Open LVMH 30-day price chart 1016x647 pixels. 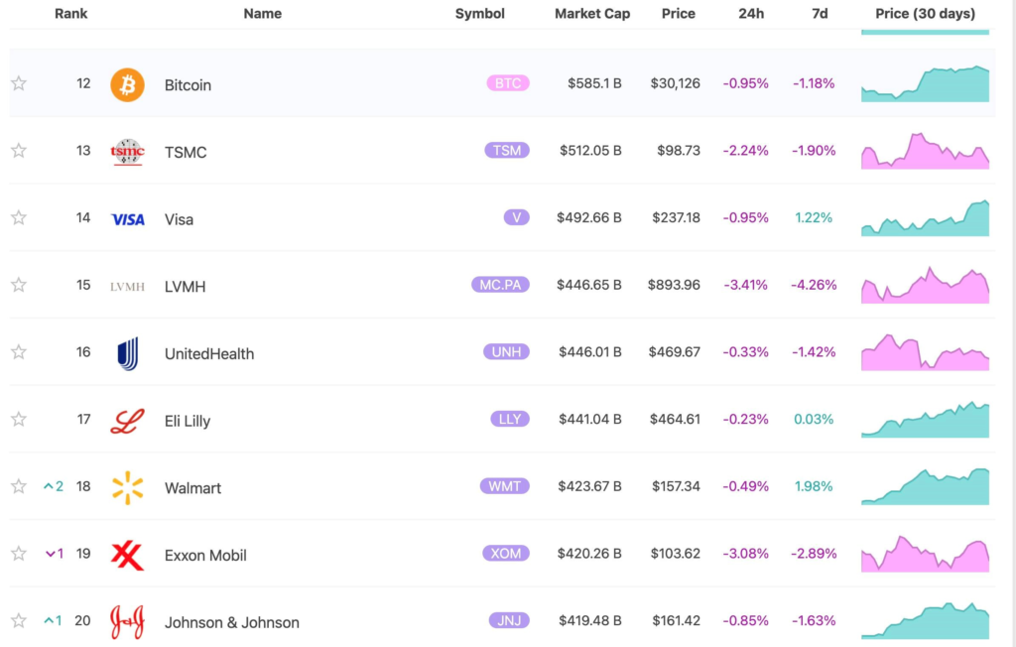click(x=925, y=285)
